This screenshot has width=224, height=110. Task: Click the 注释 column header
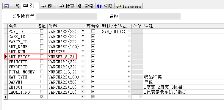point(184,26)
